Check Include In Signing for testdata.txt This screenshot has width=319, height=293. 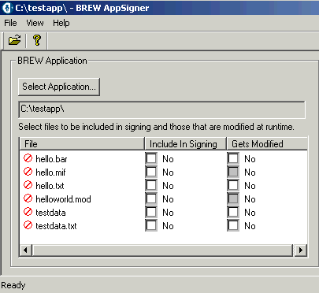(151, 225)
